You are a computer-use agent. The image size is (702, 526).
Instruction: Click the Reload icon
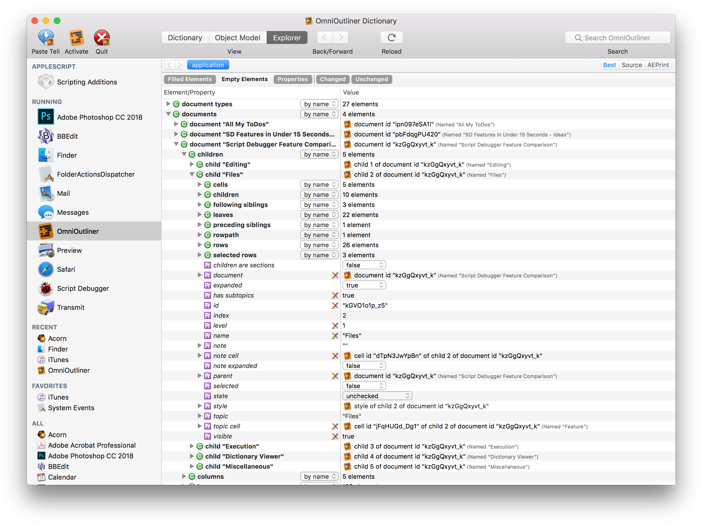[x=391, y=37]
